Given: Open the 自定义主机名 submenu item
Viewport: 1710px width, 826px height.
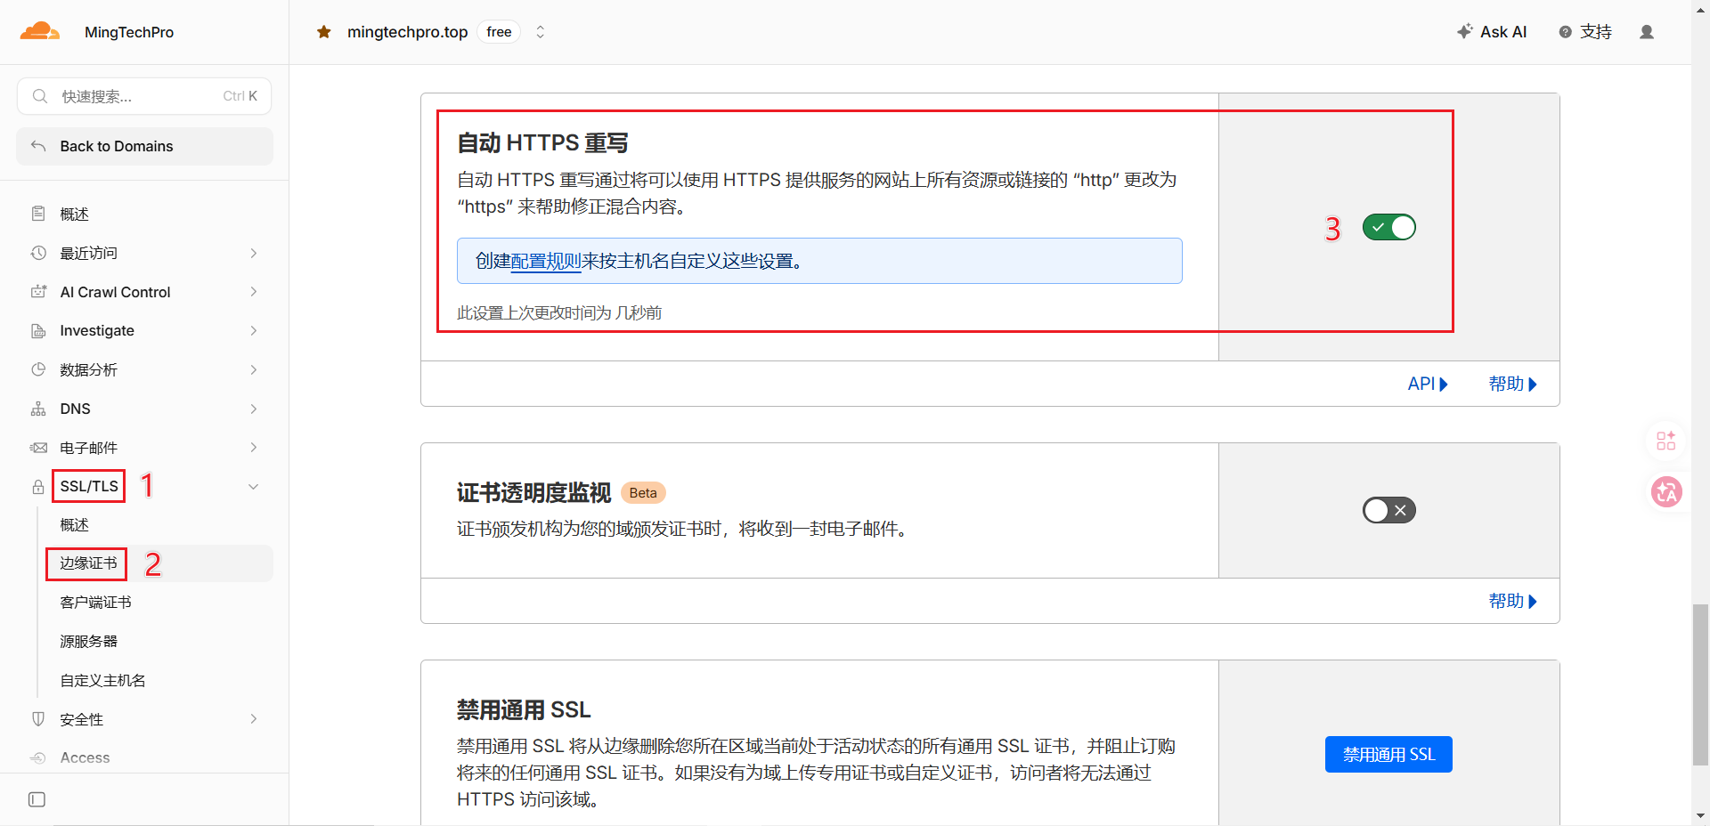Looking at the screenshot, I should (102, 680).
